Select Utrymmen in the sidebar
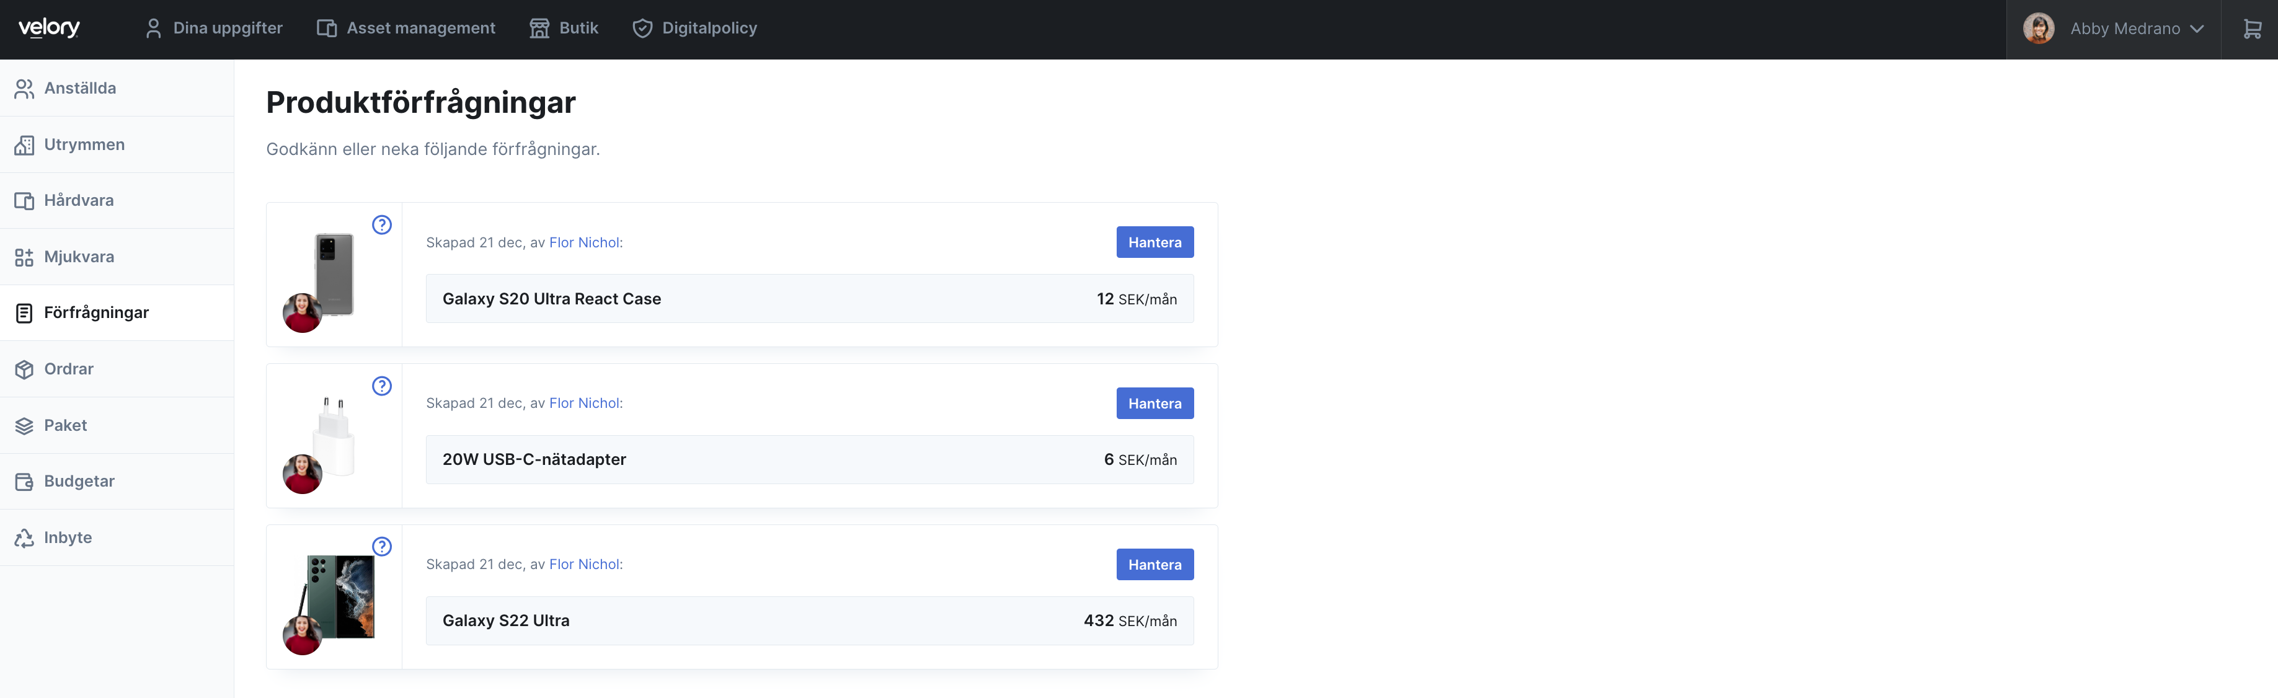 click(117, 144)
